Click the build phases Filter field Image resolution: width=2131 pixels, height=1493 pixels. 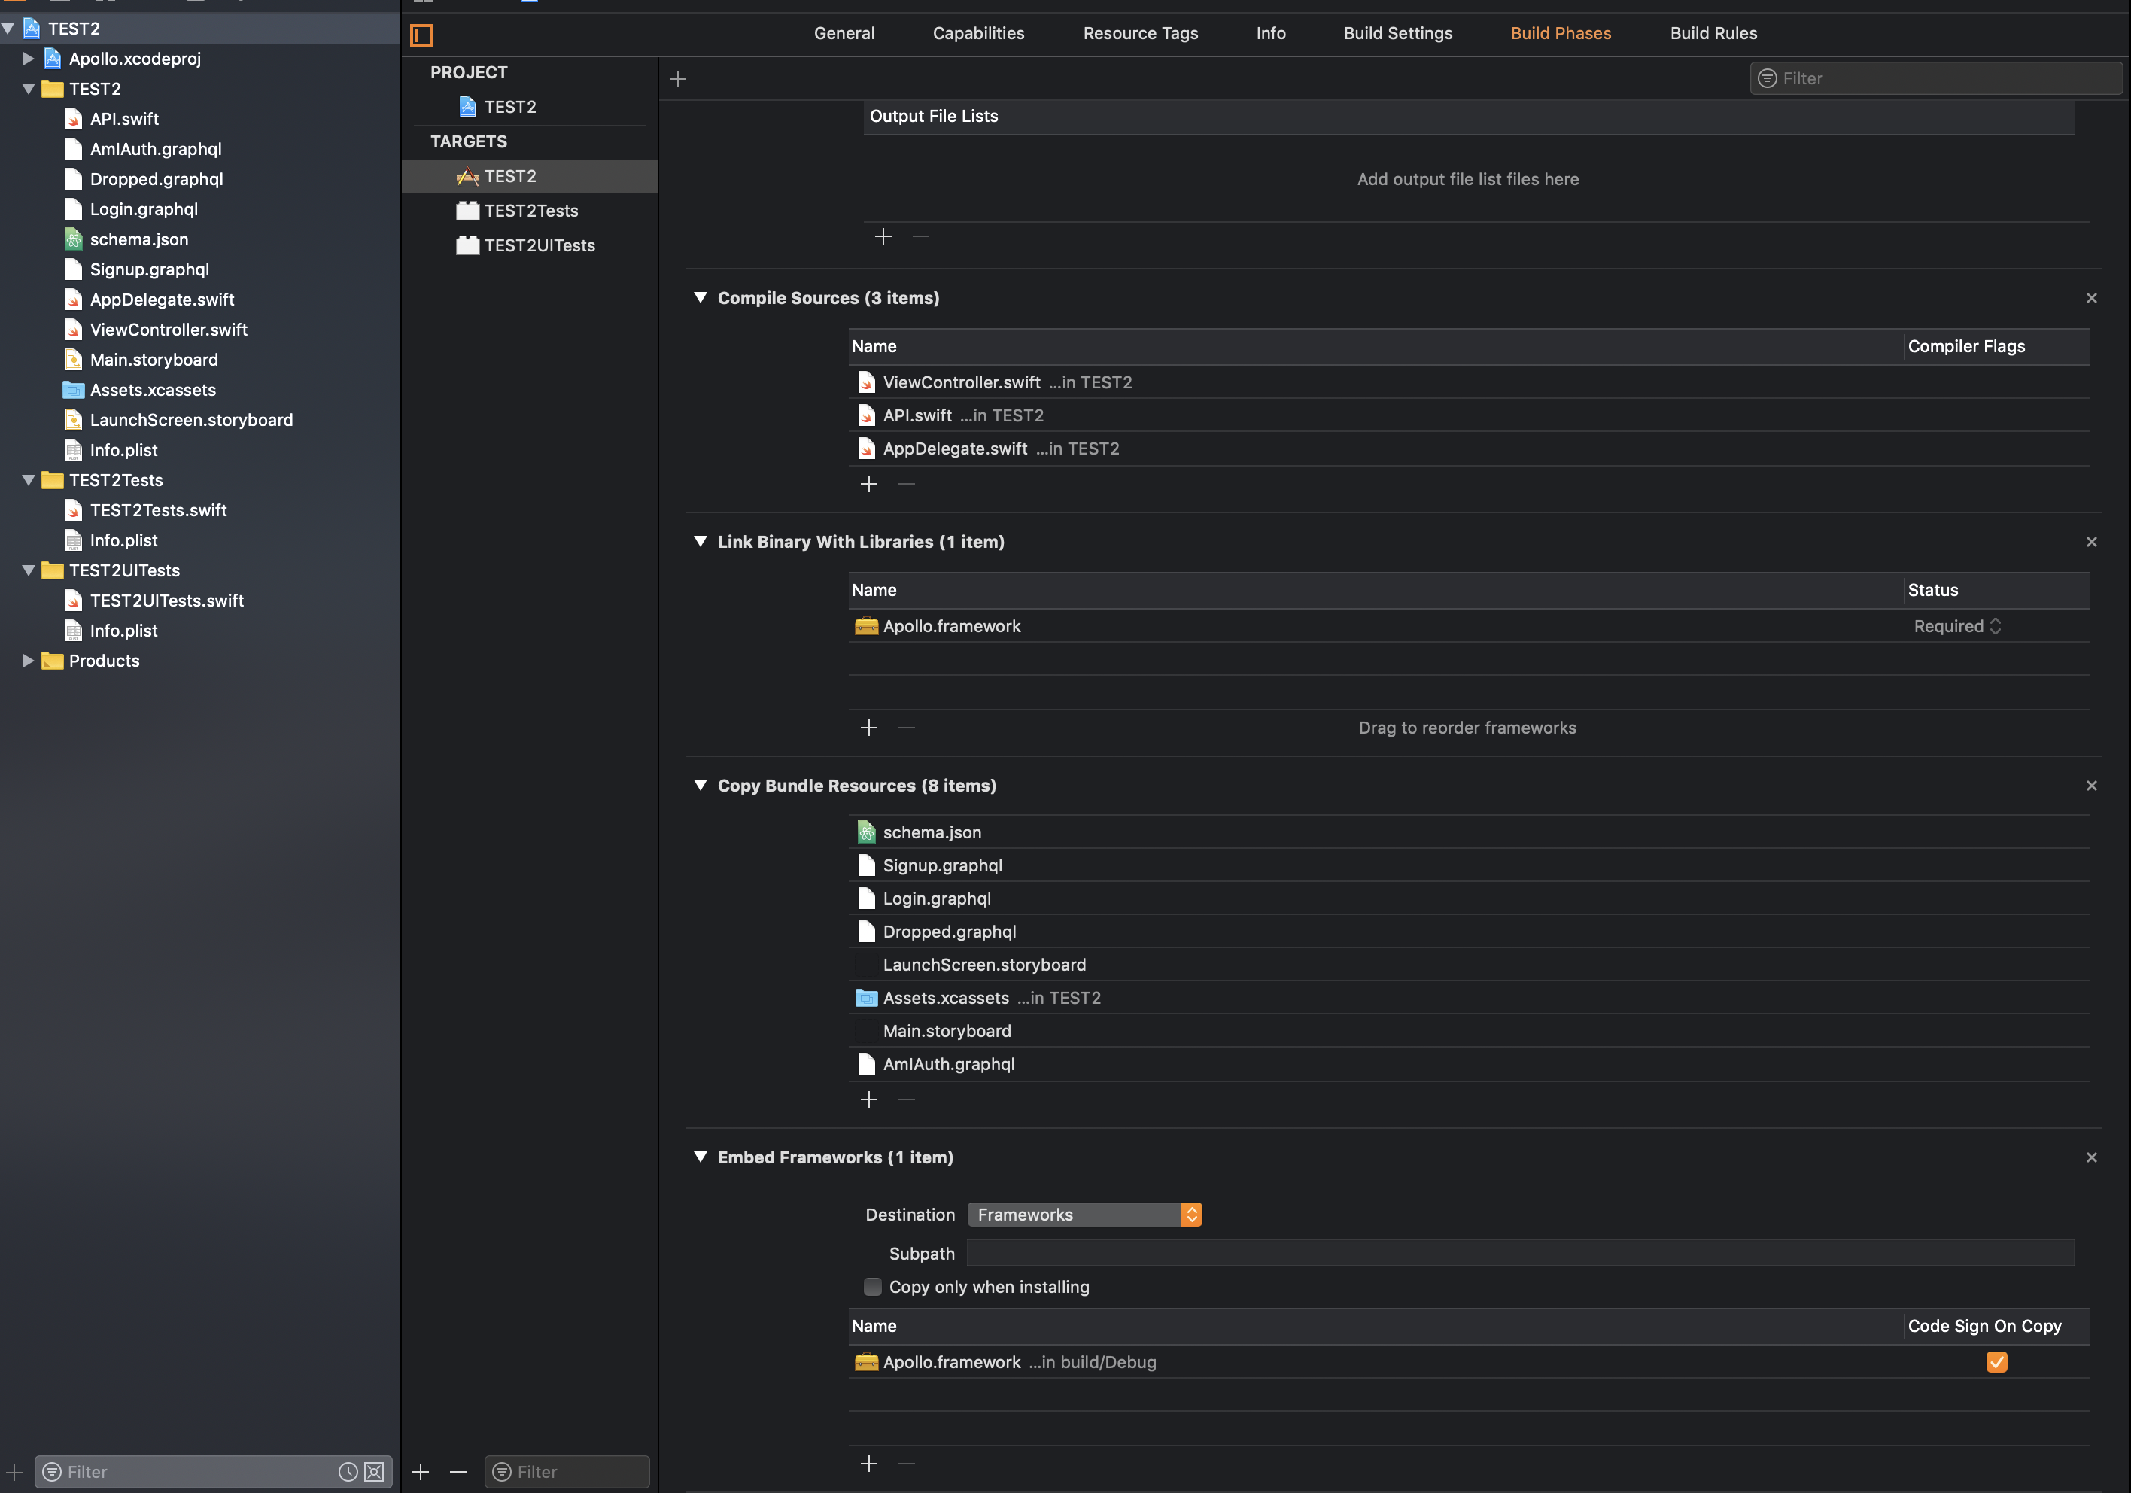click(x=1936, y=79)
